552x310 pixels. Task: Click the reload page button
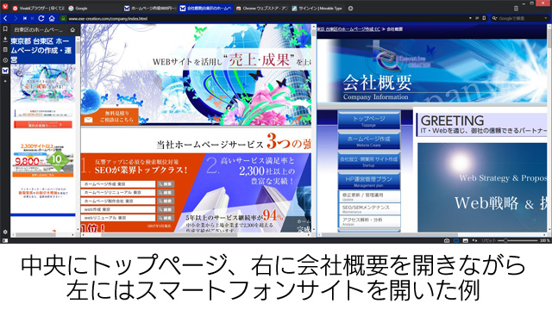click(x=41, y=18)
